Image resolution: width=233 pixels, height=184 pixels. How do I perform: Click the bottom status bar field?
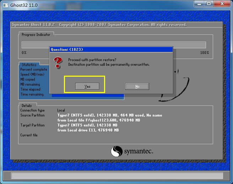click(117, 176)
